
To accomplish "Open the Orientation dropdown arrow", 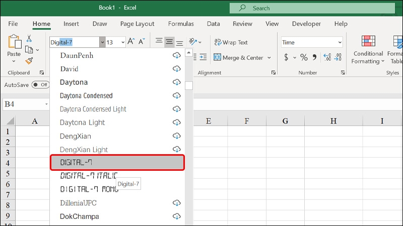I will pos(200,42).
